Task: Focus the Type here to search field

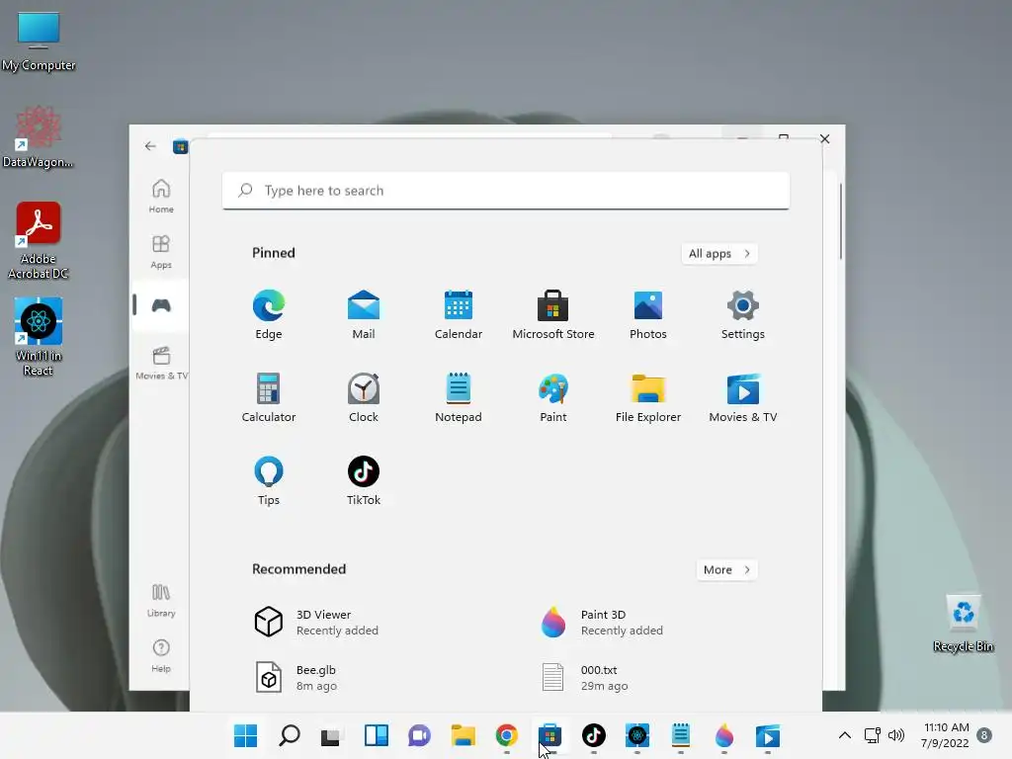Action: point(506,191)
